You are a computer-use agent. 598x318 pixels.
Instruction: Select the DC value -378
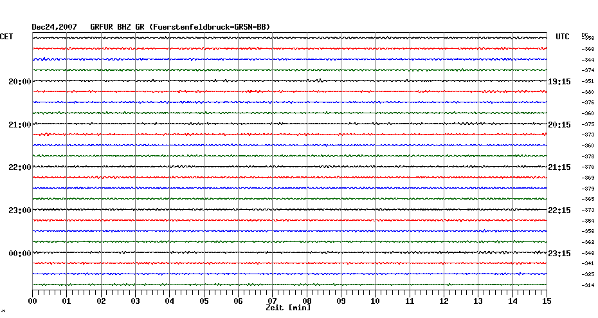(x=588, y=156)
